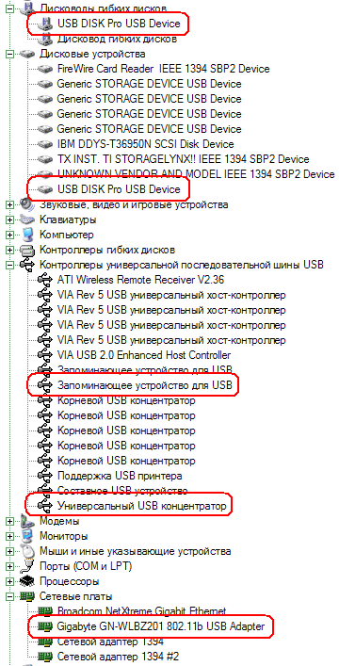Select Универсальный USB концентратор entry
The width and height of the screenshot is (339, 666).
[141, 506]
